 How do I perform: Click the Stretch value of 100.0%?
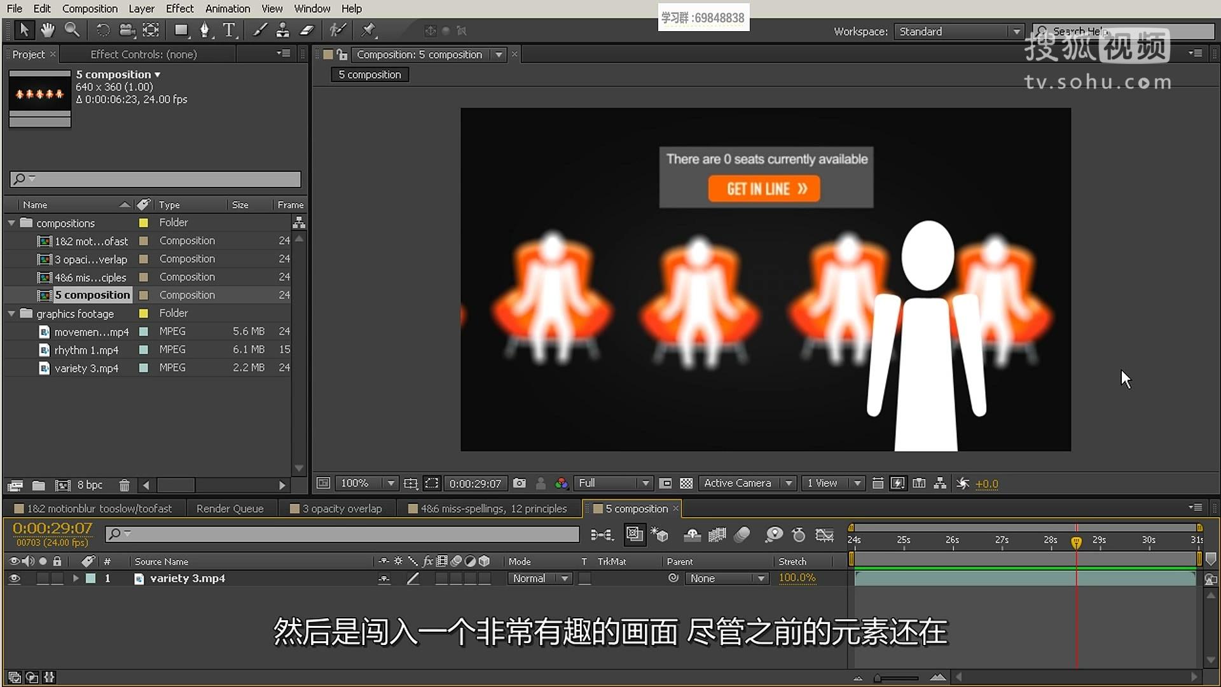(797, 578)
